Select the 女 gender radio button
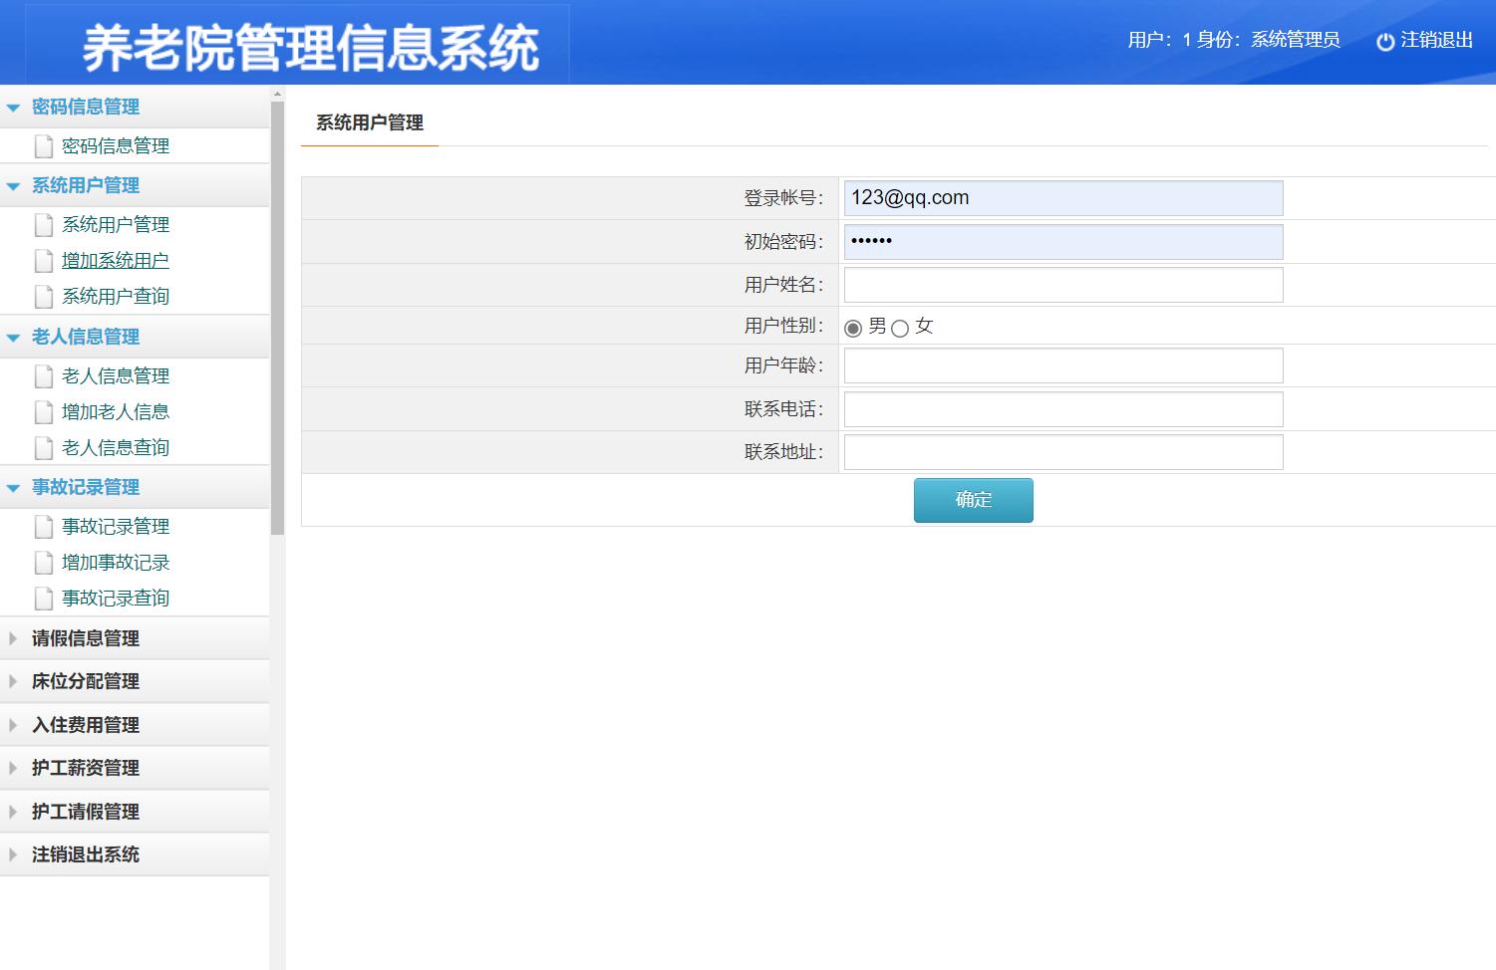The width and height of the screenshot is (1496, 970). pyautogui.click(x=901, y=327)
